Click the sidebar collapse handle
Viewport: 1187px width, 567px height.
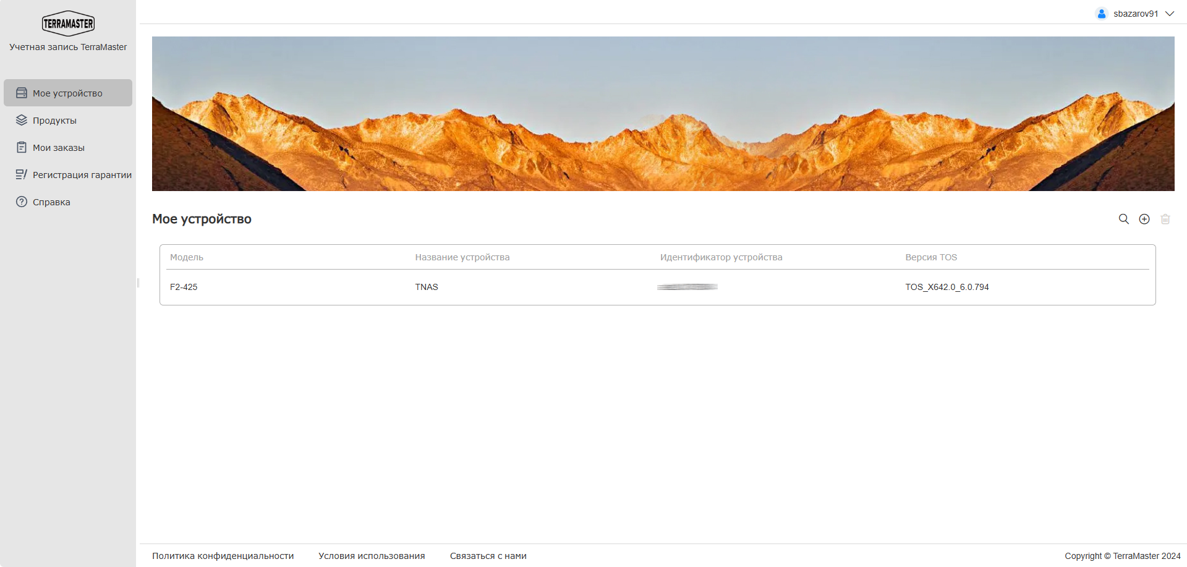pos(138,283)
